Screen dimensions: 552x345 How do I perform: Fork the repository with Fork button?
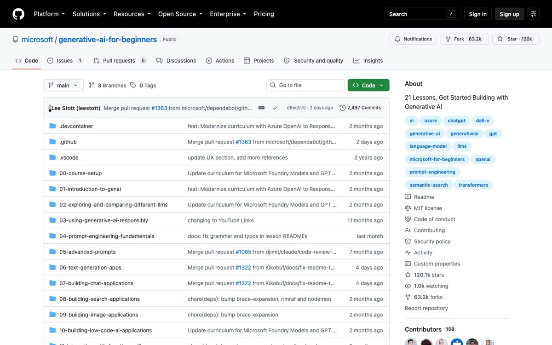tap(465, 39)
